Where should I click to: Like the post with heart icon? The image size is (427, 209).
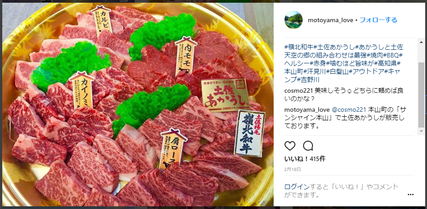(x=290, y=146)
